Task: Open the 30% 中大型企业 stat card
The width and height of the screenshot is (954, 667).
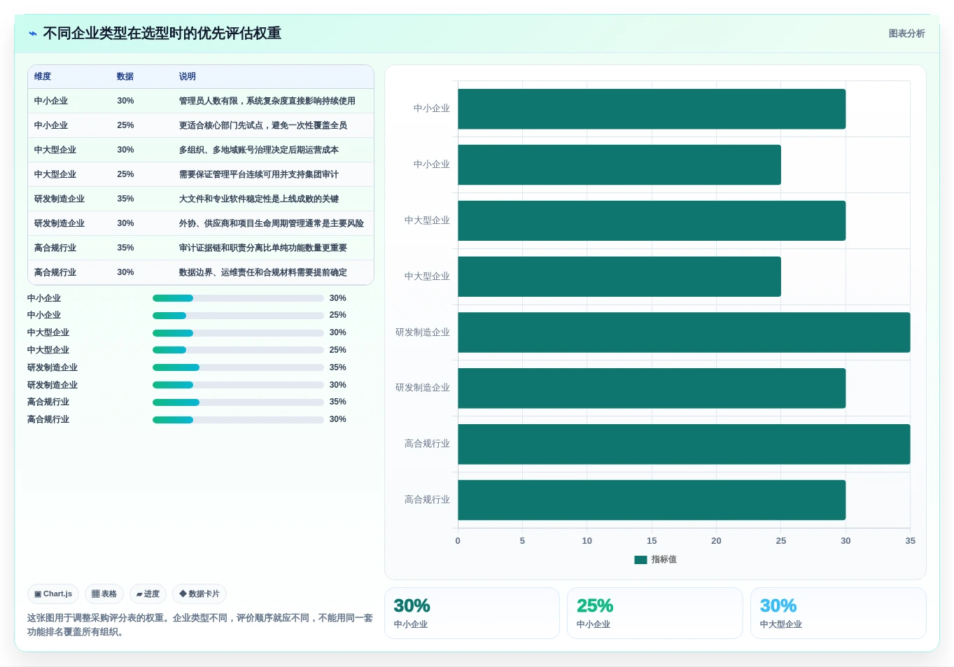Action: (x=838, y=613)
